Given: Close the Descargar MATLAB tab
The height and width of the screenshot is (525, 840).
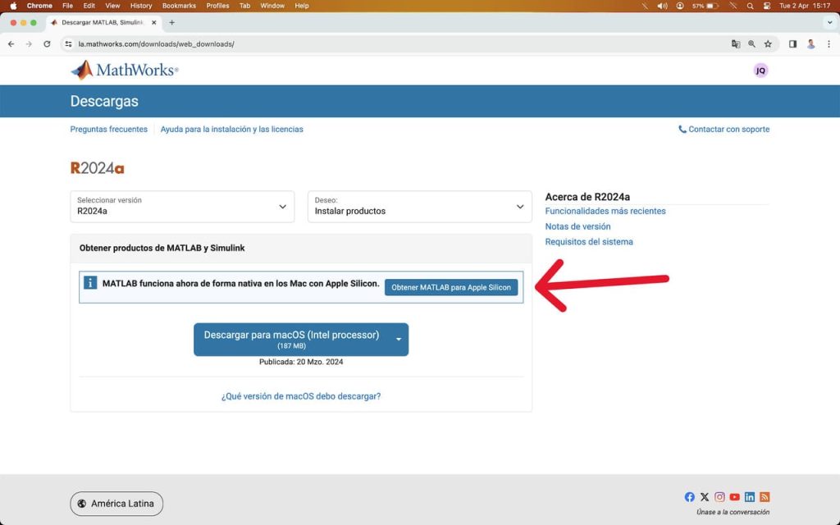Looking at the screenshot, I should (x=154, y=22).
